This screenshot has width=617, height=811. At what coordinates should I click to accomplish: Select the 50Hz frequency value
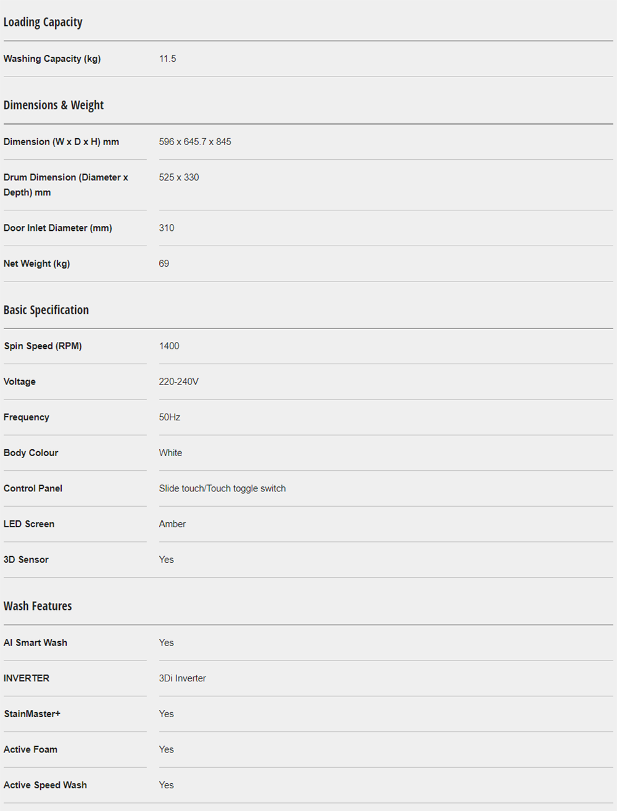coord(169,417)
